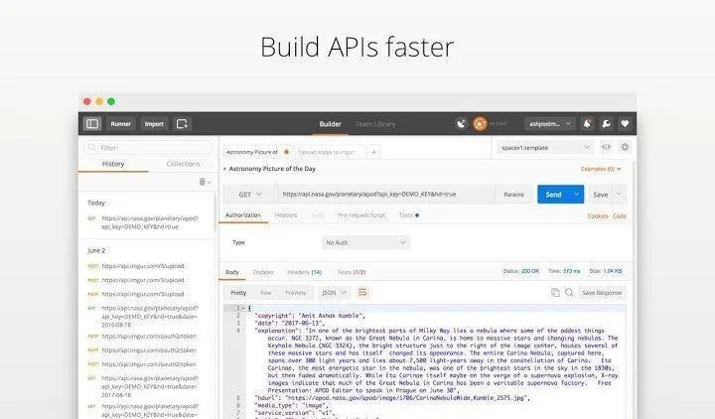Copy response body with copy icon
715x419 pixels.
555,292
